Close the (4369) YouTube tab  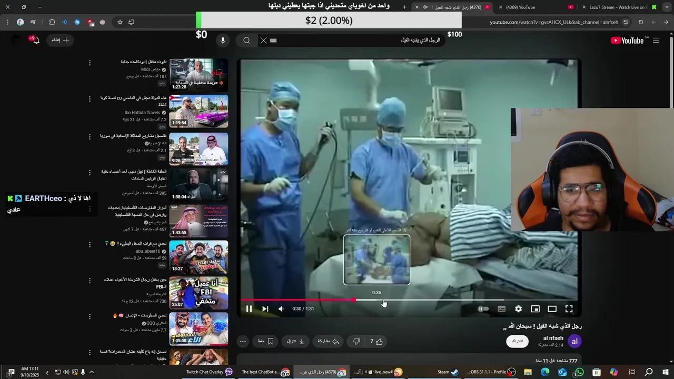(x=501, y=7)
